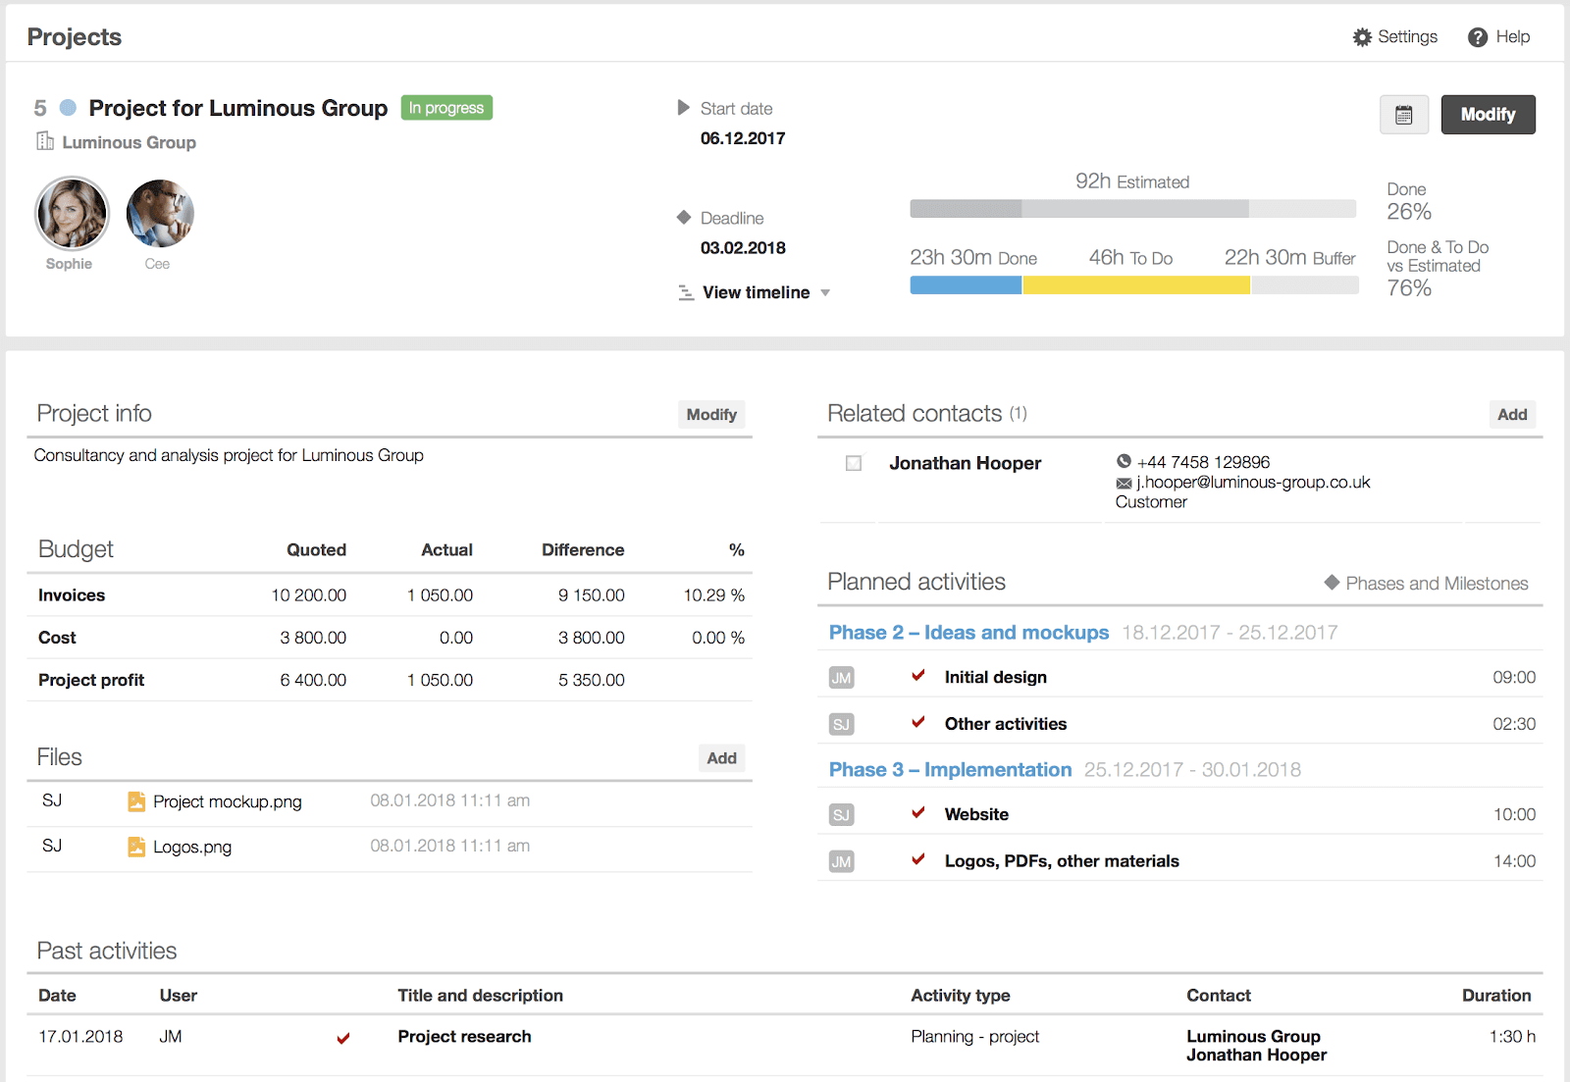Screen dimensions: 1570x1082
Task: Open the calendar icon button beside Modify
Action: (1403, 115)
